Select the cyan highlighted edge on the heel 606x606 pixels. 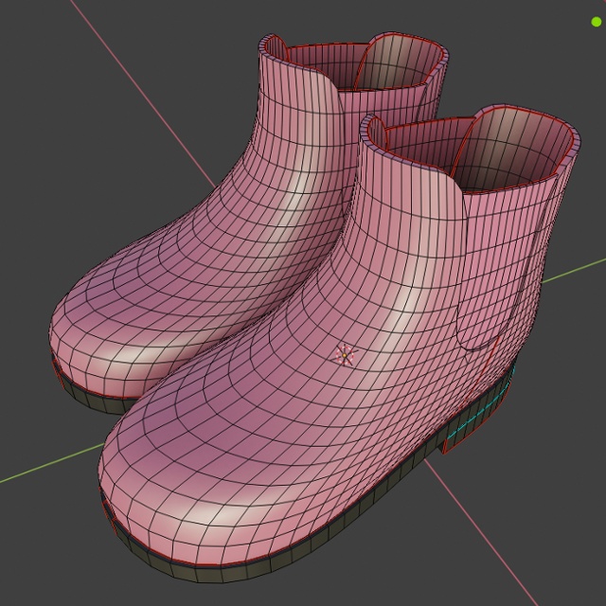[x=482, y=410]
